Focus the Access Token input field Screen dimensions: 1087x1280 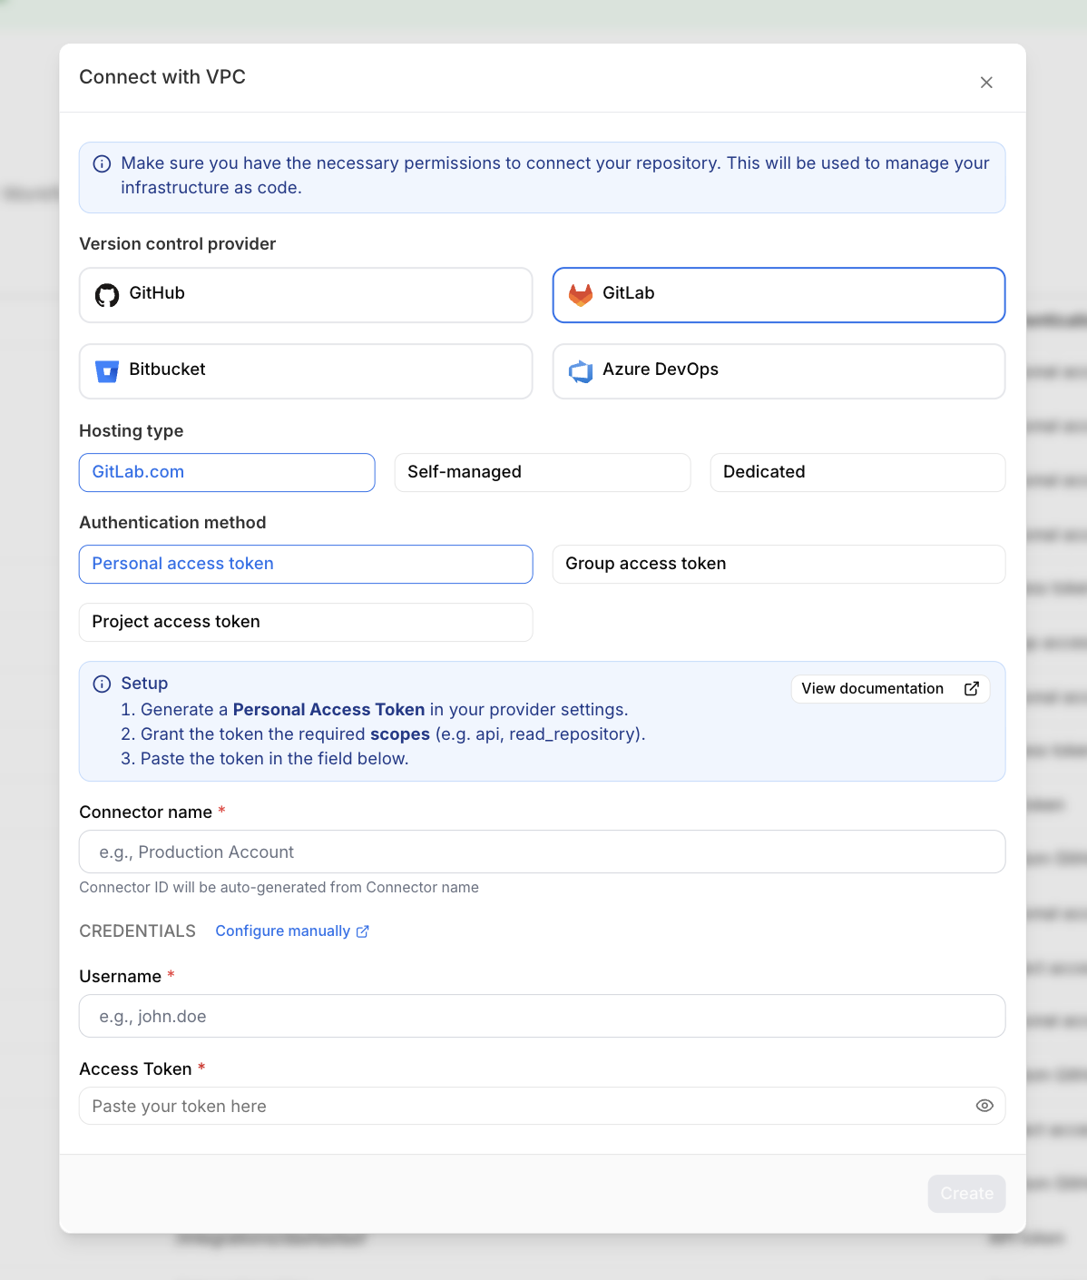[x=542, y=1106]
